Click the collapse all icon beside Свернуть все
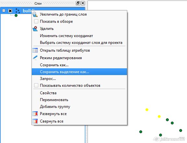 coord(35,121)
